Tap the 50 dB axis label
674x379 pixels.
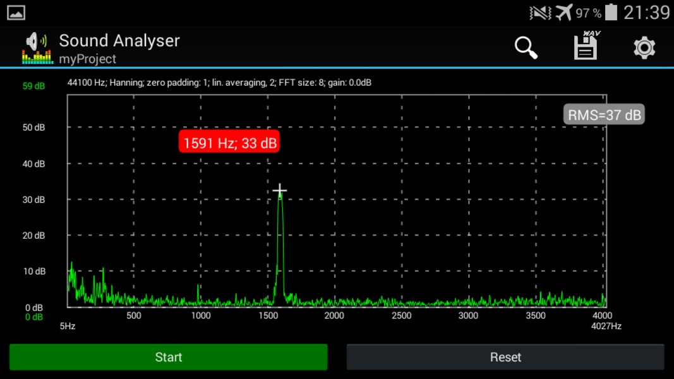click(33, 128)
